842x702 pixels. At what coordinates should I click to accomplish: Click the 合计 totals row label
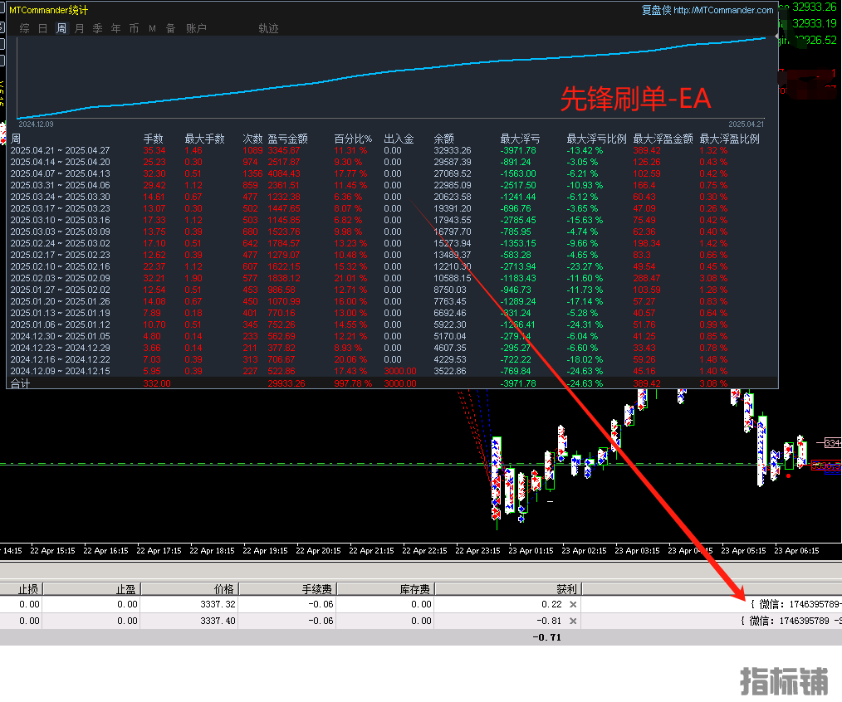tap(21, 383)
